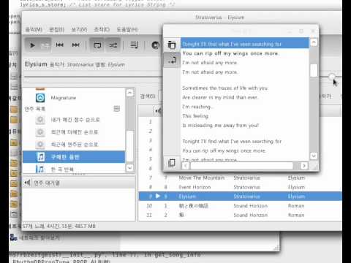Click the lyric This feeling
Screen dimensions: 351x263
coord(195,116)
